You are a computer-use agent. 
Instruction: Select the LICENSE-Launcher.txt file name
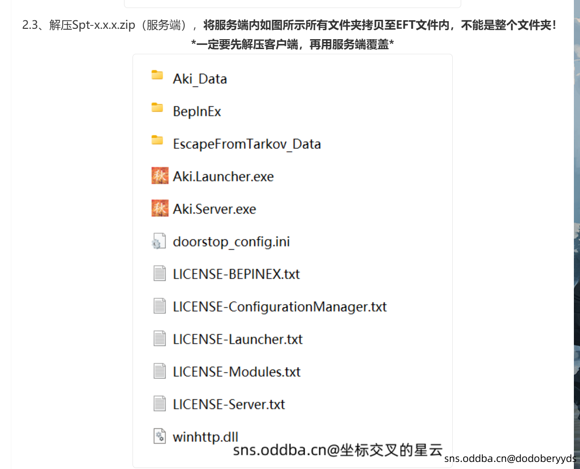point(238,339)
